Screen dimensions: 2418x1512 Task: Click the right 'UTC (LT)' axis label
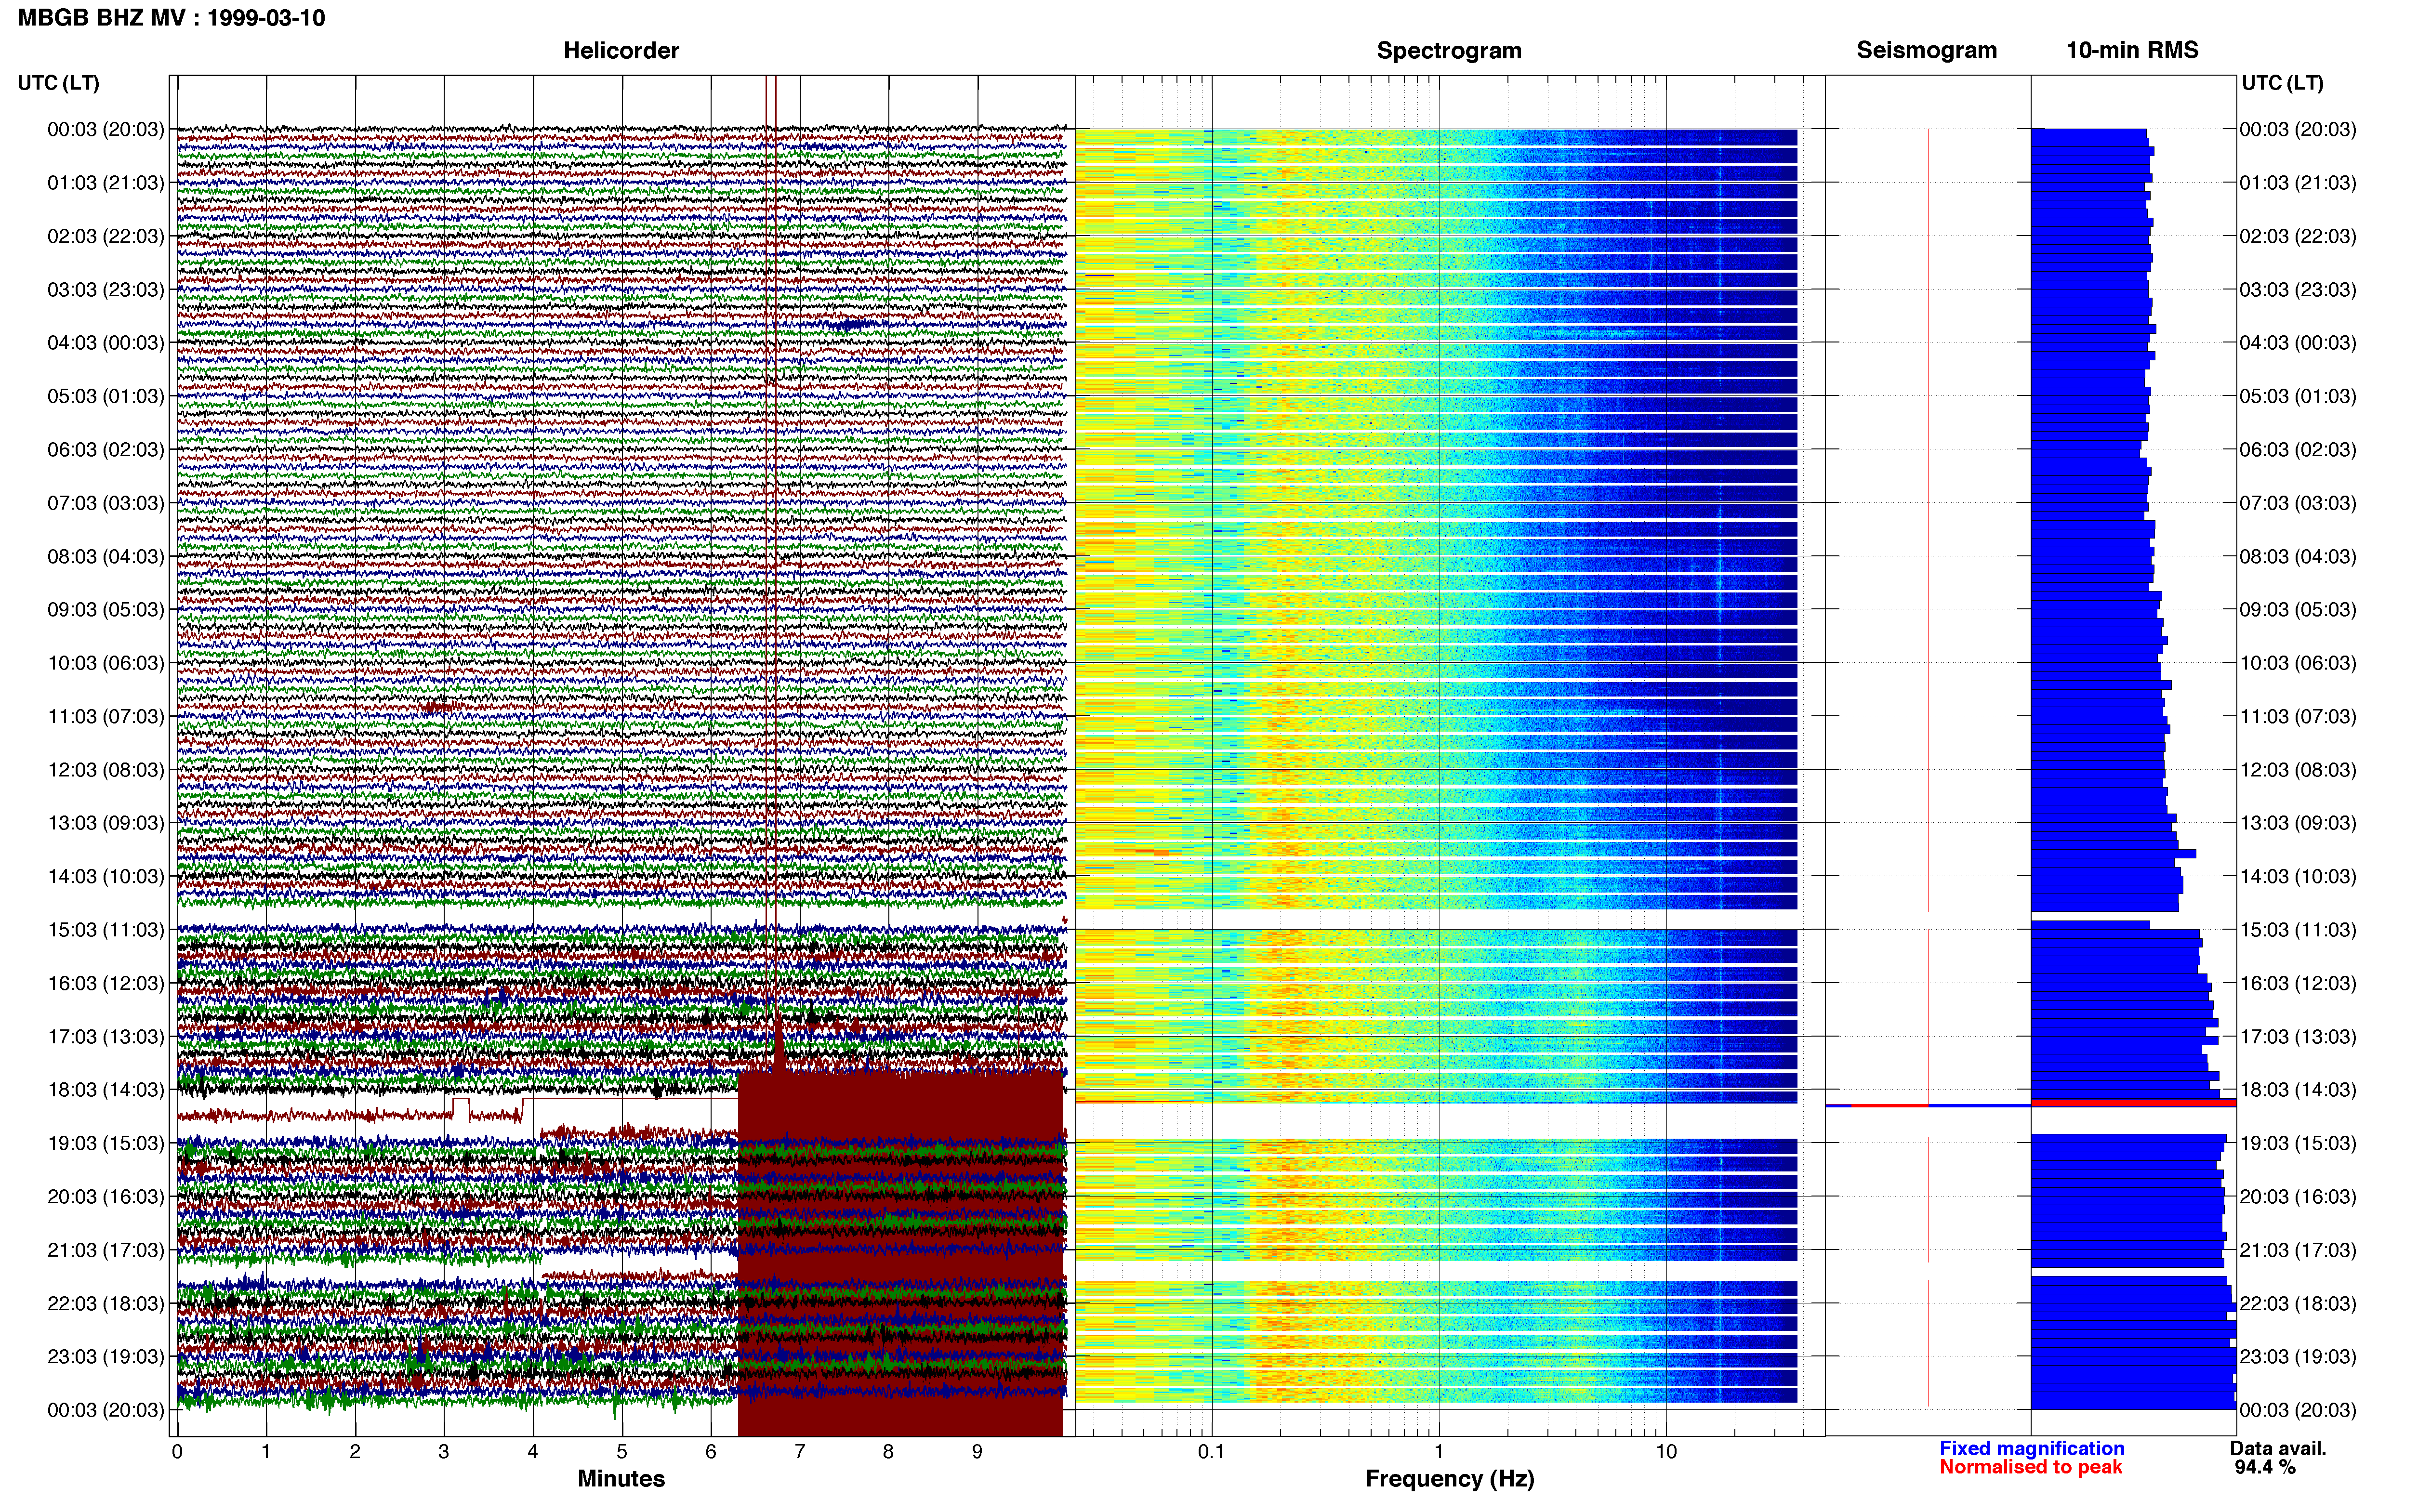coord(2282,83)
